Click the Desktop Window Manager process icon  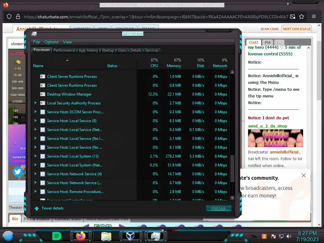pyautogui.click(x=43, y=94)
